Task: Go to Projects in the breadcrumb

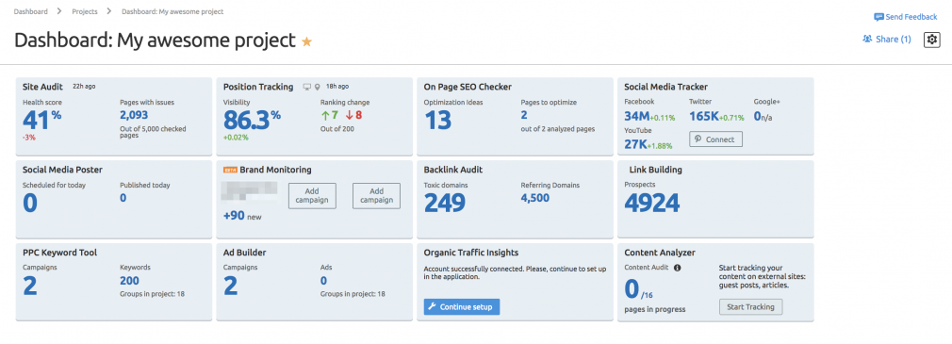Action: pos(84,11)
